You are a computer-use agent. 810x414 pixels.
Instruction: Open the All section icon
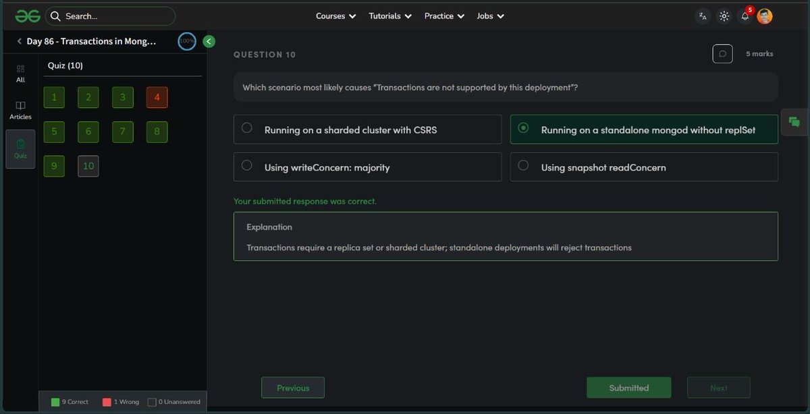point(20,74)
